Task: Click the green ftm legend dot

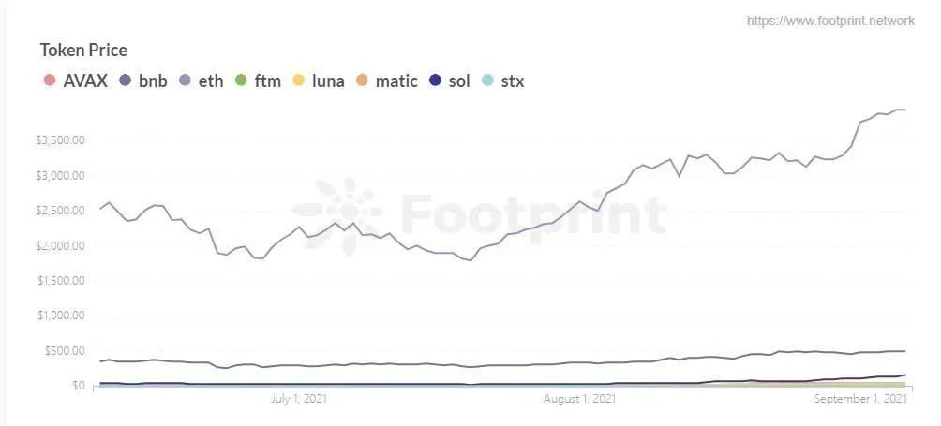Action: (241, 81)
